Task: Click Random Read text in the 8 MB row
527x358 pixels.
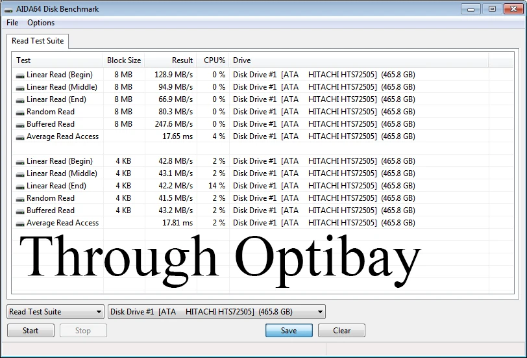Action: (51, 112)
